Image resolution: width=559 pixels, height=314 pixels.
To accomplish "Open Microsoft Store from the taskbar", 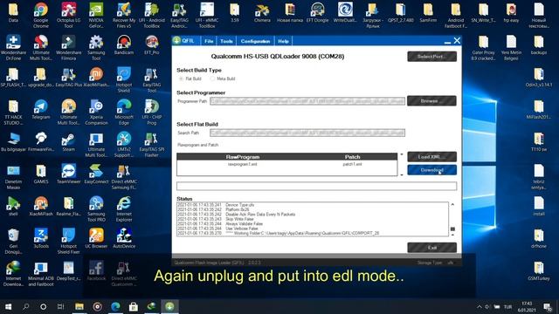I will (134, 306).
